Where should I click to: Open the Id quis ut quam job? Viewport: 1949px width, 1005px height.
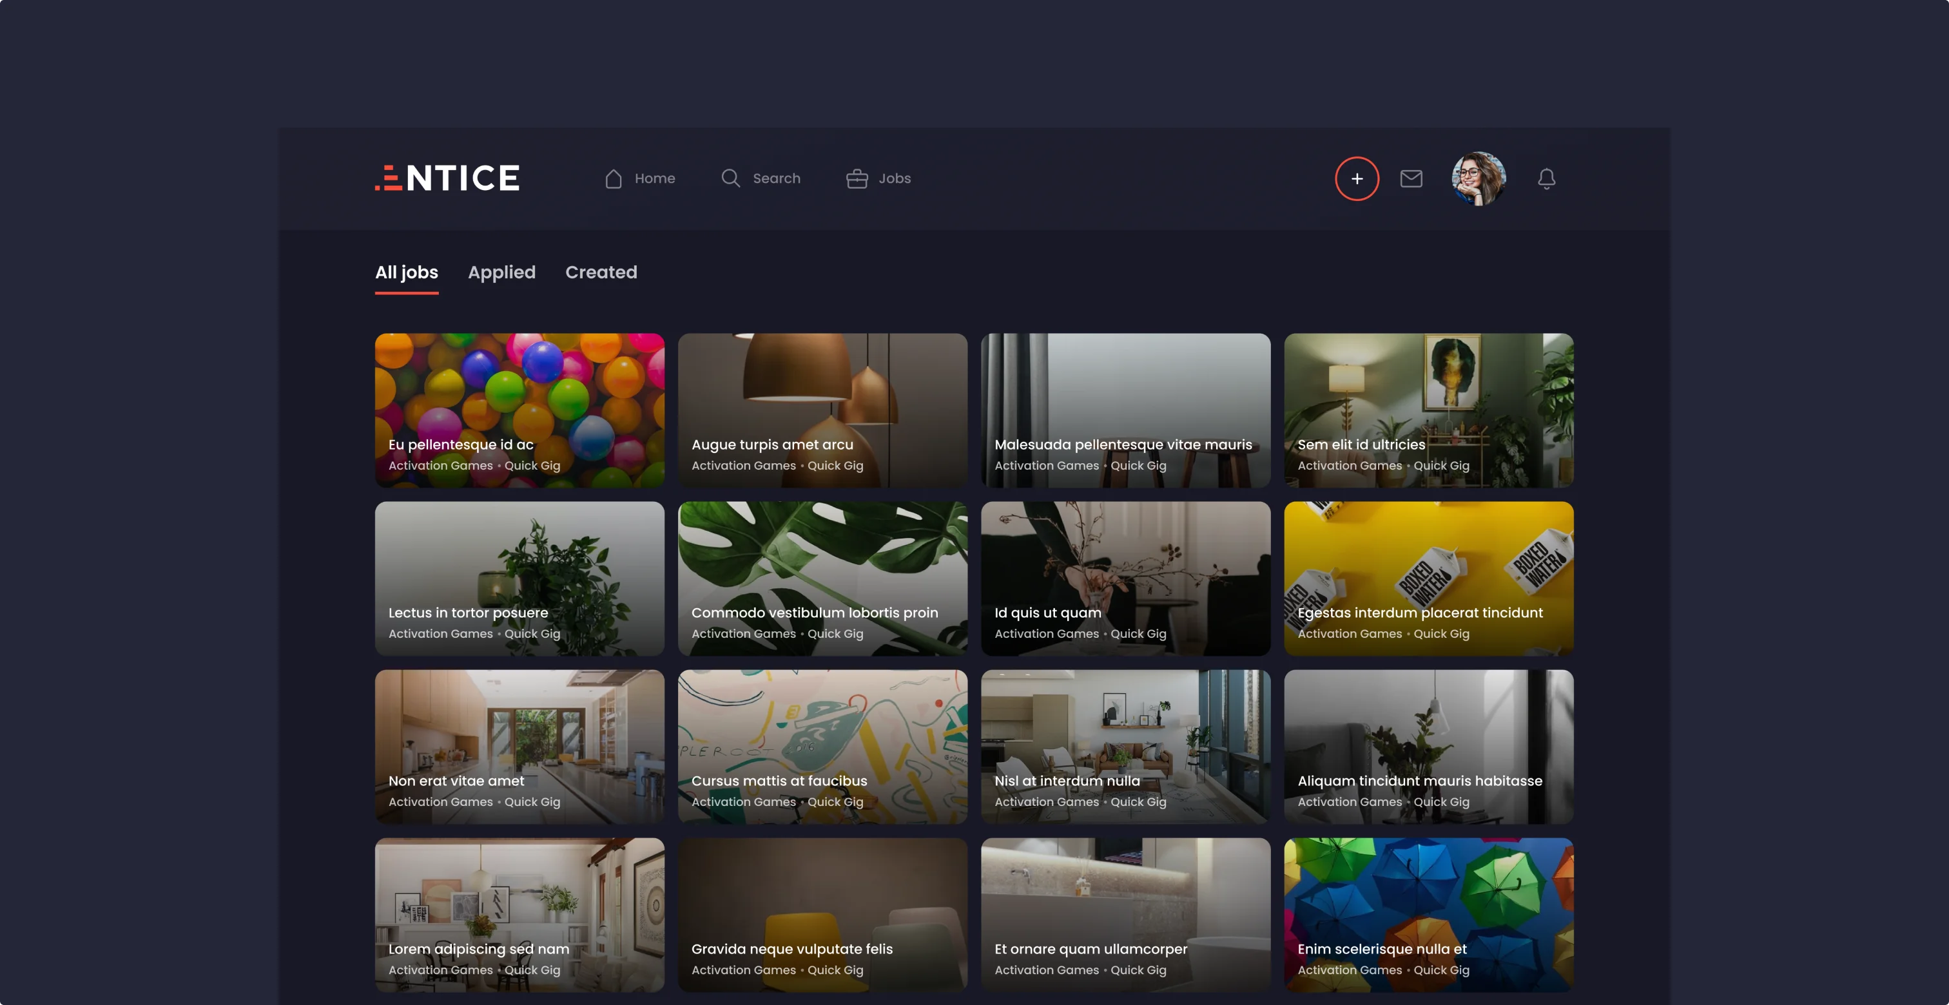pos(1125,578)
